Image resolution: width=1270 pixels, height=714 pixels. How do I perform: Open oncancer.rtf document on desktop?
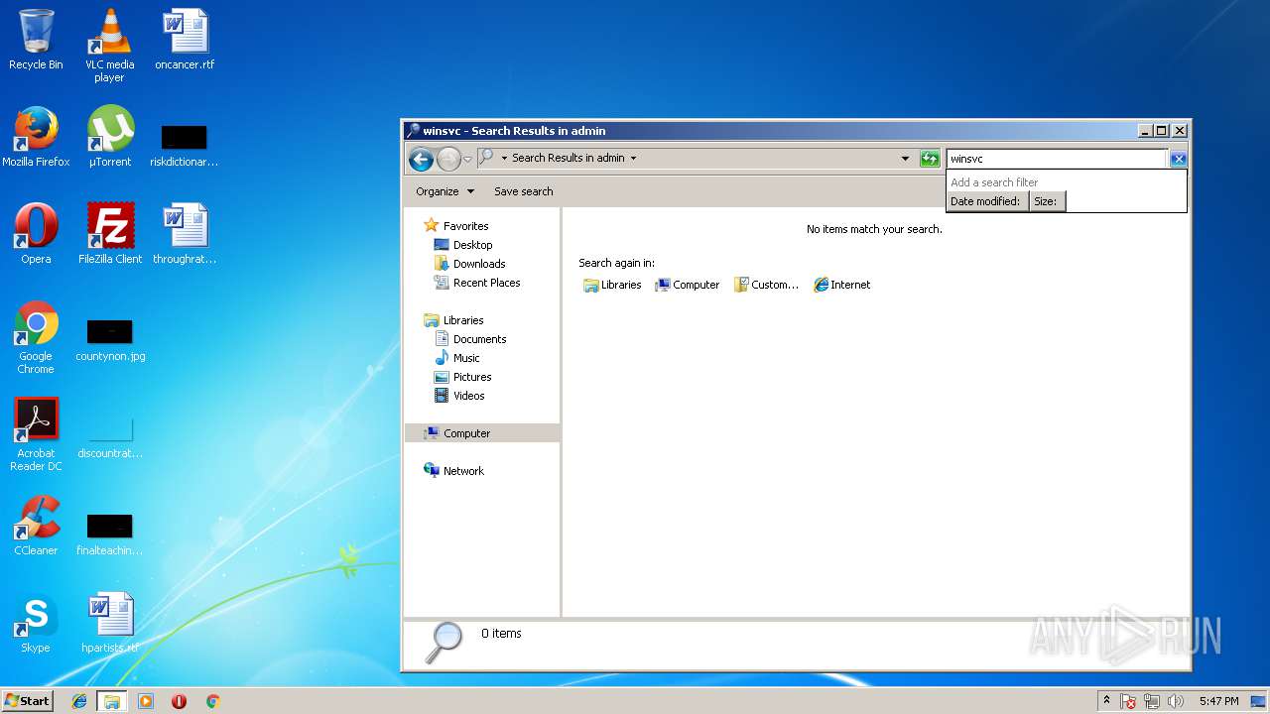pos(185,40)
